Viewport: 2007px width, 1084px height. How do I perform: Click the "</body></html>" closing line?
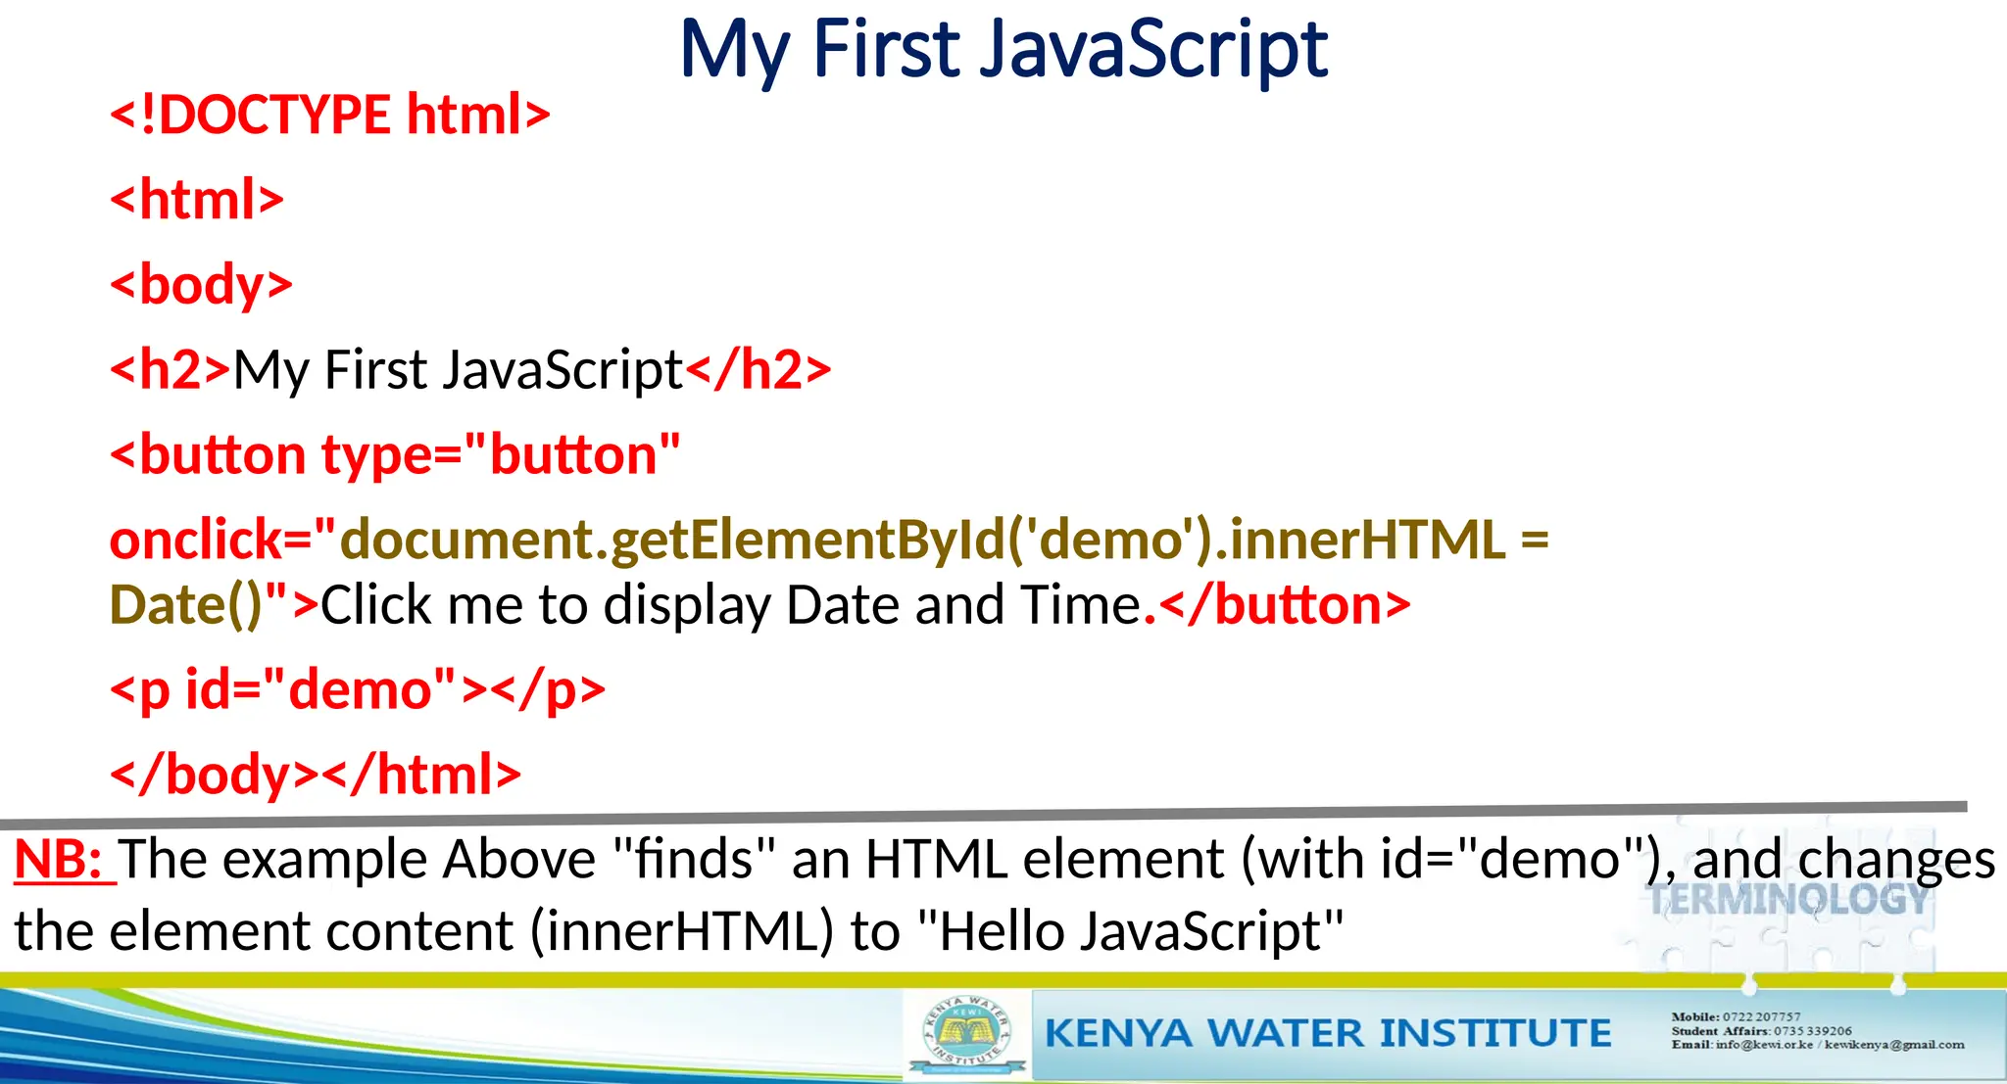click(316, 775)
